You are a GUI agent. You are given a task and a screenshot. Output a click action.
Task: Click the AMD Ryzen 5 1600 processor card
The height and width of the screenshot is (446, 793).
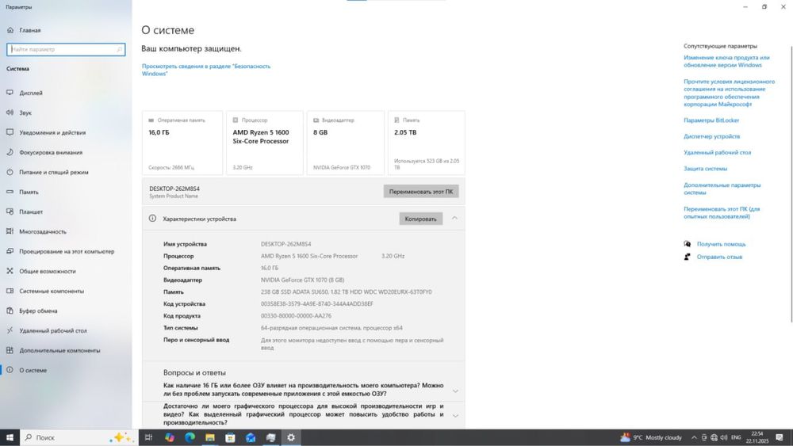tap(265, 143)
